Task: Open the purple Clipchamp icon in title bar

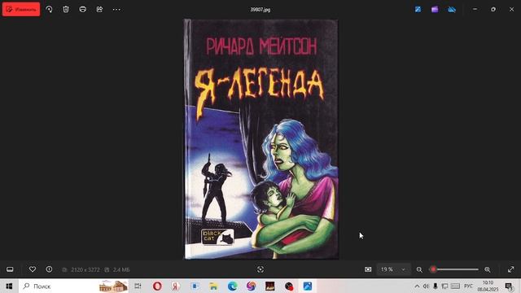Action: click(435, 9)
